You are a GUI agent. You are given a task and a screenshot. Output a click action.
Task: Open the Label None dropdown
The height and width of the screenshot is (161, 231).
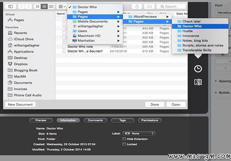pyautogui.click(x=139, y=134)
